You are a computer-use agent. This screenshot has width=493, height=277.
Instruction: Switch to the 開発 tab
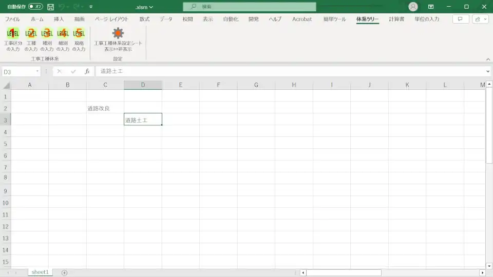[253, 19]
